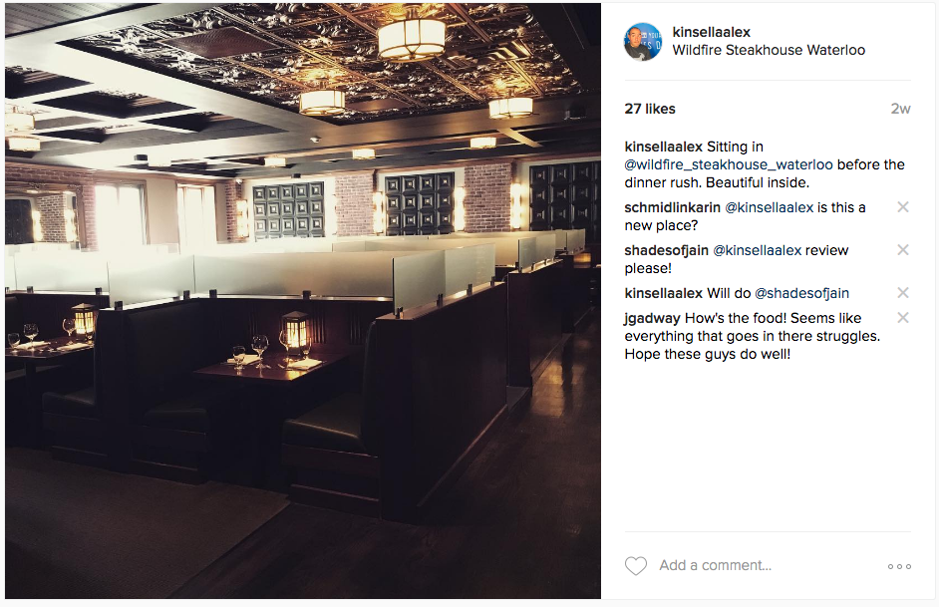The image size is (939, 607).
Task: Open the 2w post timestamp
Action: click(x=900, y=109)
